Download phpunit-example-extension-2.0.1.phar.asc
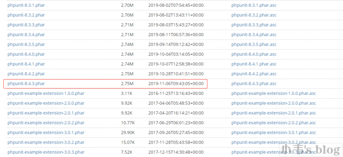The height and width of the screenshot is (157, 343). tap(274, 113)
